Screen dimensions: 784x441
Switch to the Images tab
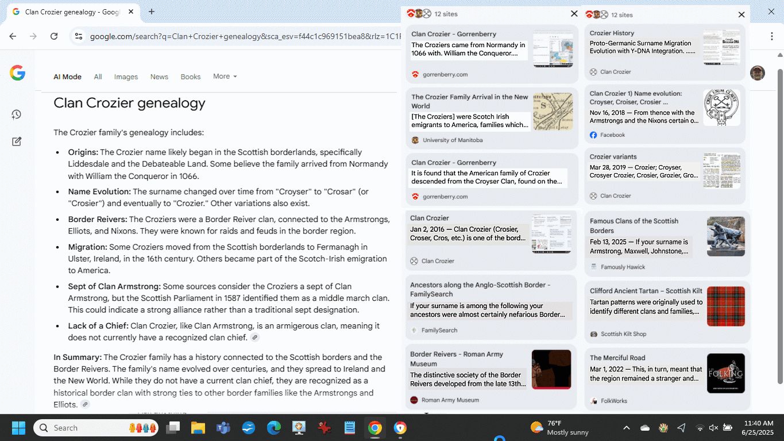click(126, 76)
